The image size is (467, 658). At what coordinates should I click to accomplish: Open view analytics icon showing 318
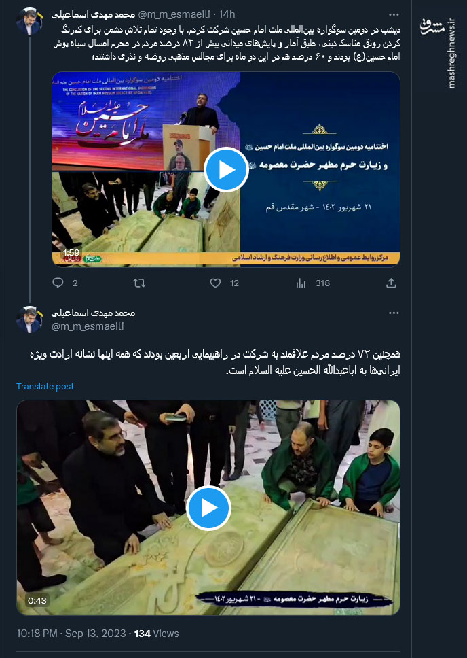[301, 283]
